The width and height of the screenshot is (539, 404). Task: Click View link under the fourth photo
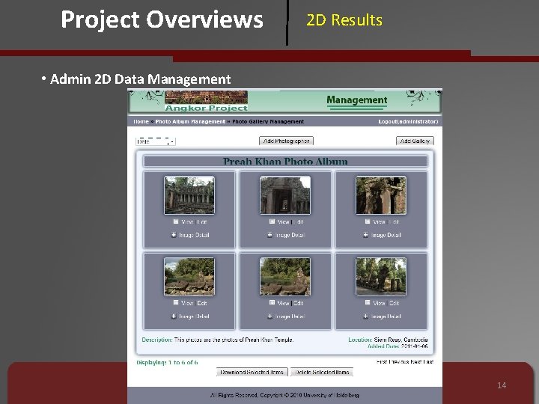[187, 303]
